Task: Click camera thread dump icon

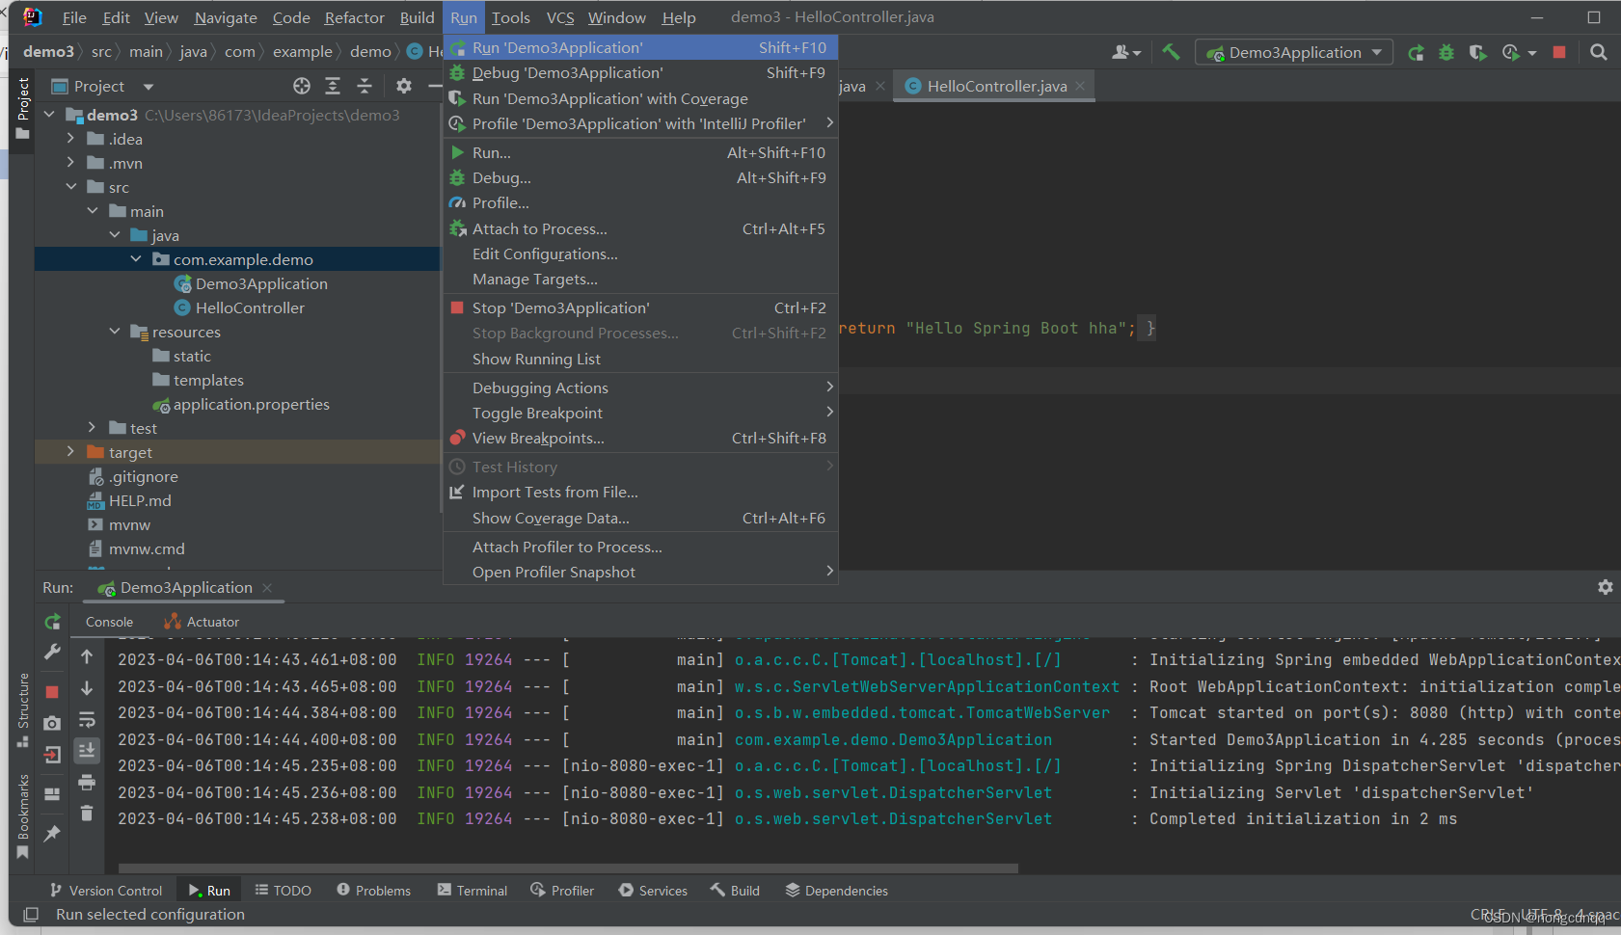Action: click(x=53, y=723)
